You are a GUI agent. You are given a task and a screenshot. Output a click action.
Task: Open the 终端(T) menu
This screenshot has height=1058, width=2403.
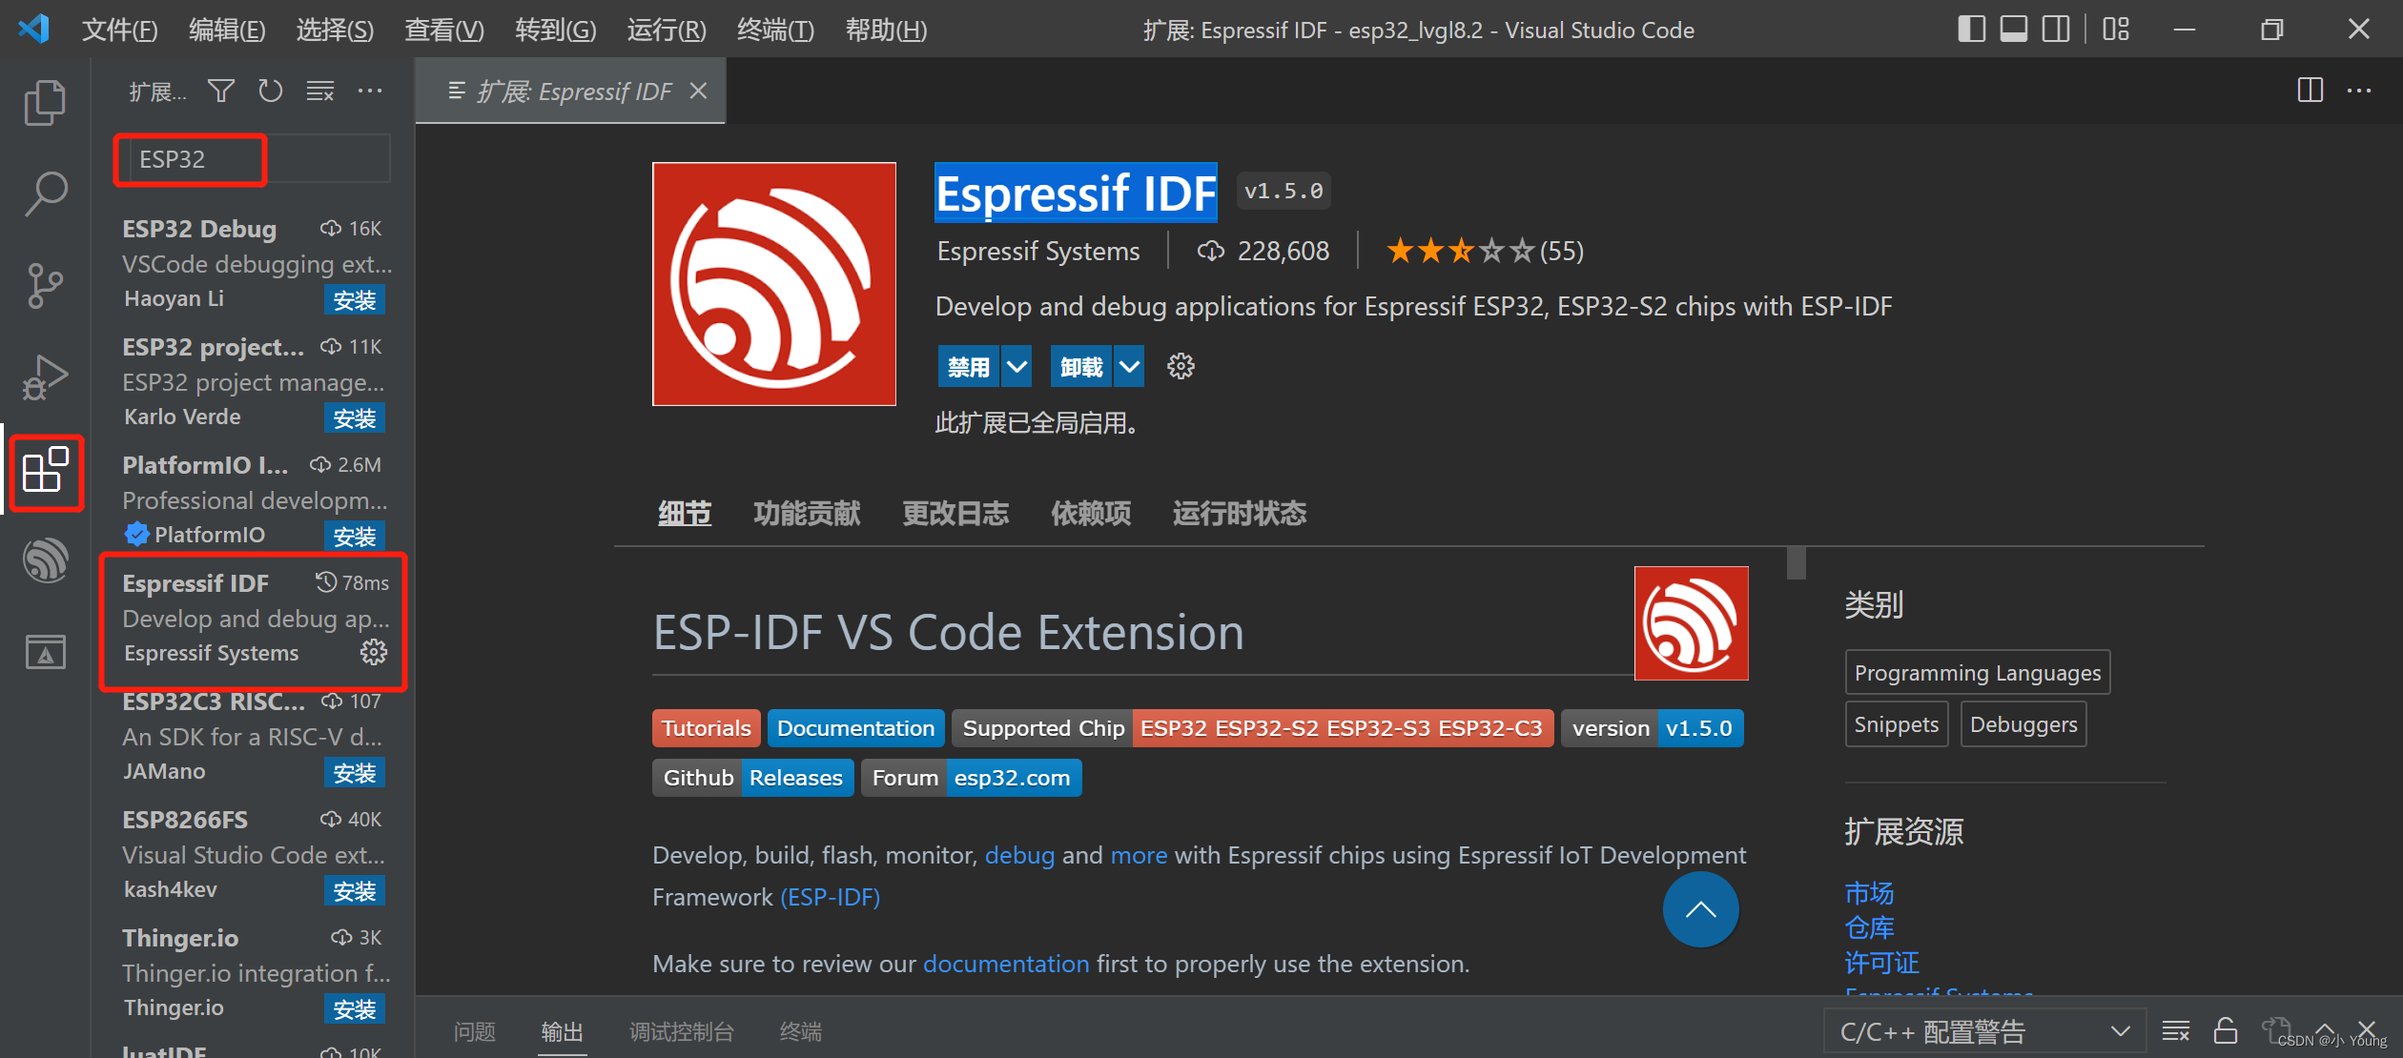pyautogui.click(x=774, y=31)
